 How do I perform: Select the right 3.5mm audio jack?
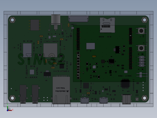point(35,94)
